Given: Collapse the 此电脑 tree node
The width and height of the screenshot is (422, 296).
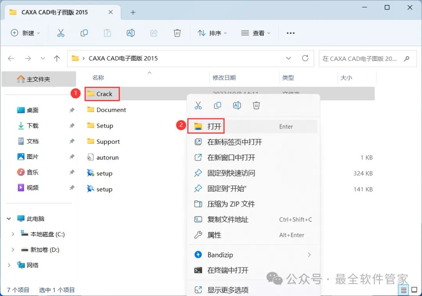Looking at the screenshot, I should click(9, 219).
